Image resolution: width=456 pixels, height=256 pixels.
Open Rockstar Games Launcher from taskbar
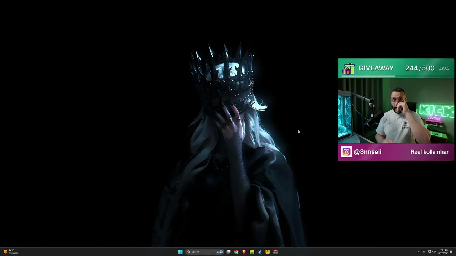(x=268, y=252)
